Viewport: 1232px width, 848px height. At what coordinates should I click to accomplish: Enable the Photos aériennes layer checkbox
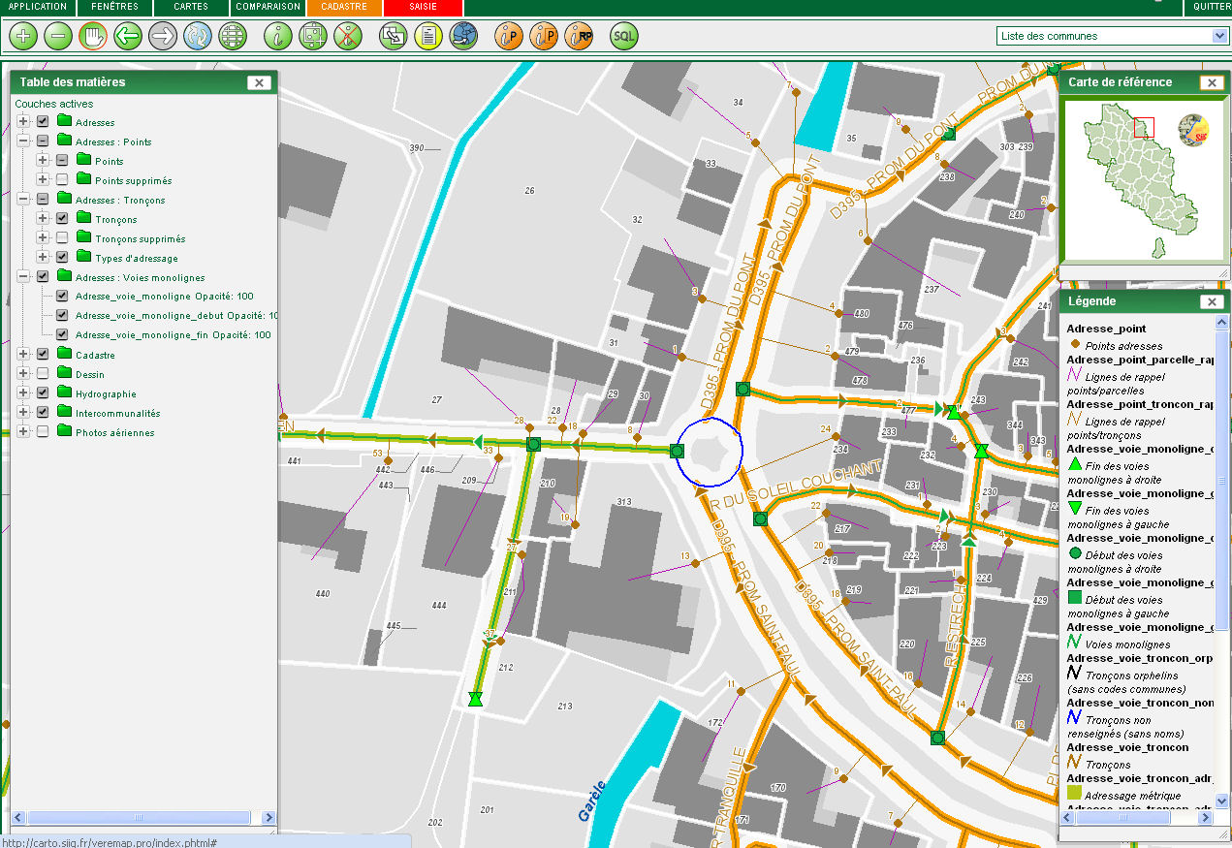click(43, 432)
